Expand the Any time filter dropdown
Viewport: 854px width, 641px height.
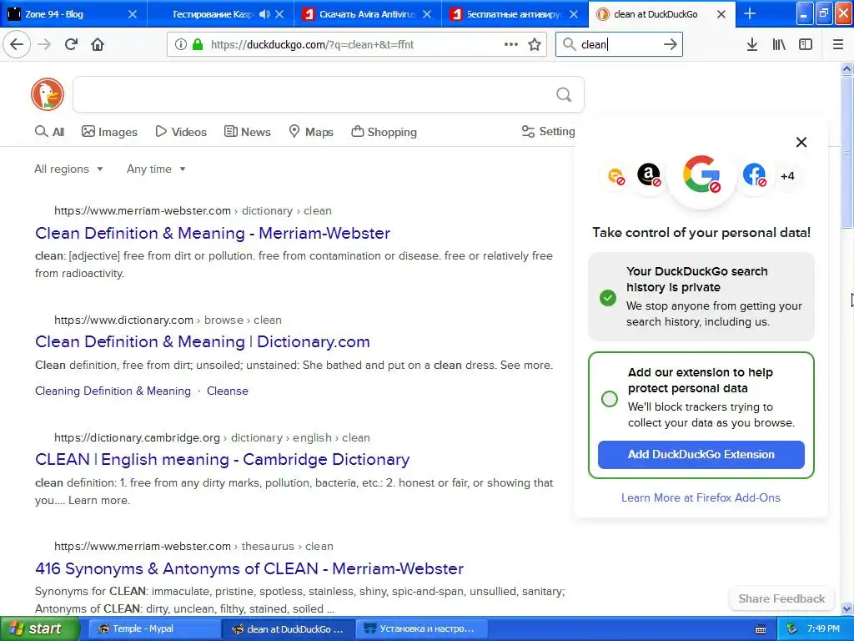(x=156, y=169)
